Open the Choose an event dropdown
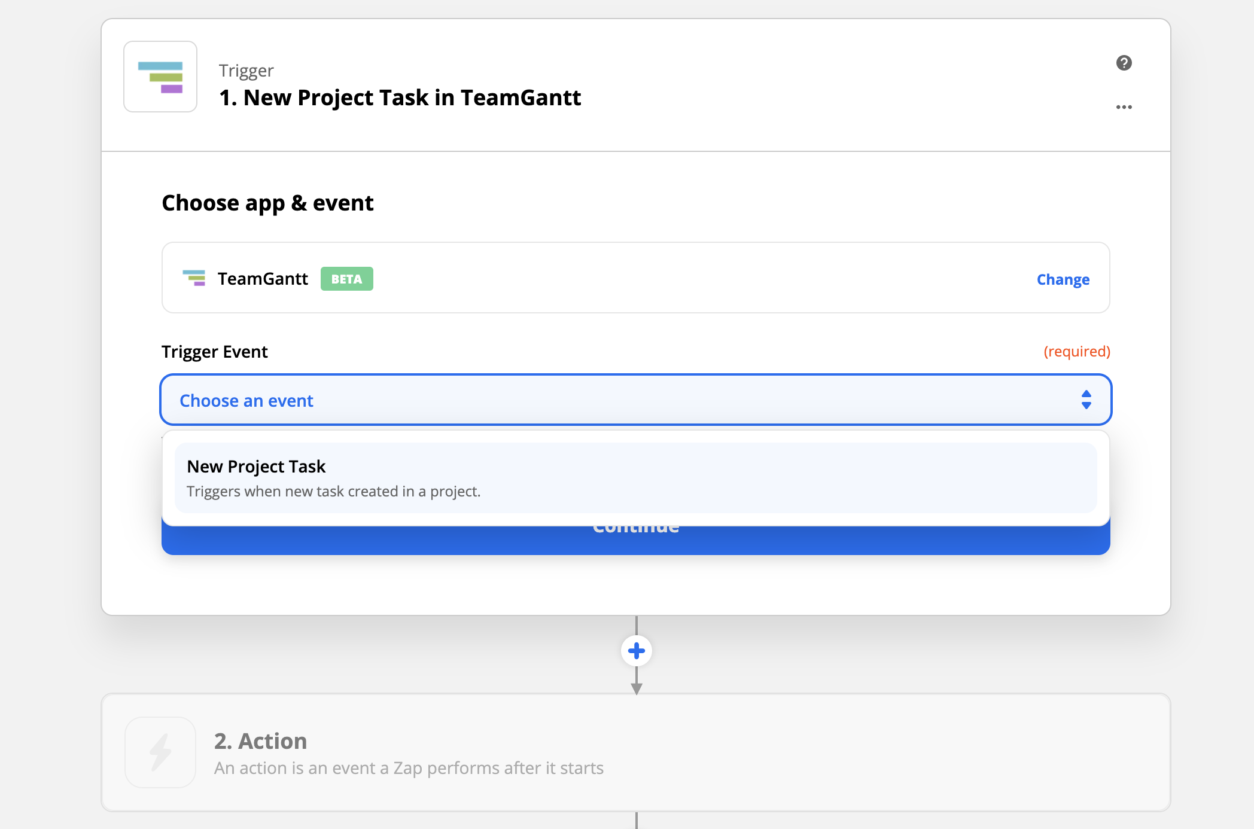The width and height of the screenshot is (1254, 829). 636,400
